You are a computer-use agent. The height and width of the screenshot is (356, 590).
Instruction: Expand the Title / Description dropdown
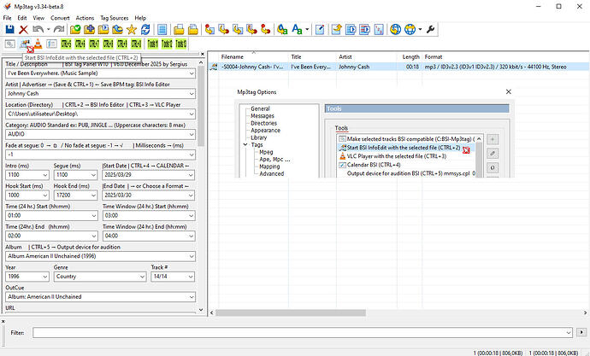tap(192, 73)
